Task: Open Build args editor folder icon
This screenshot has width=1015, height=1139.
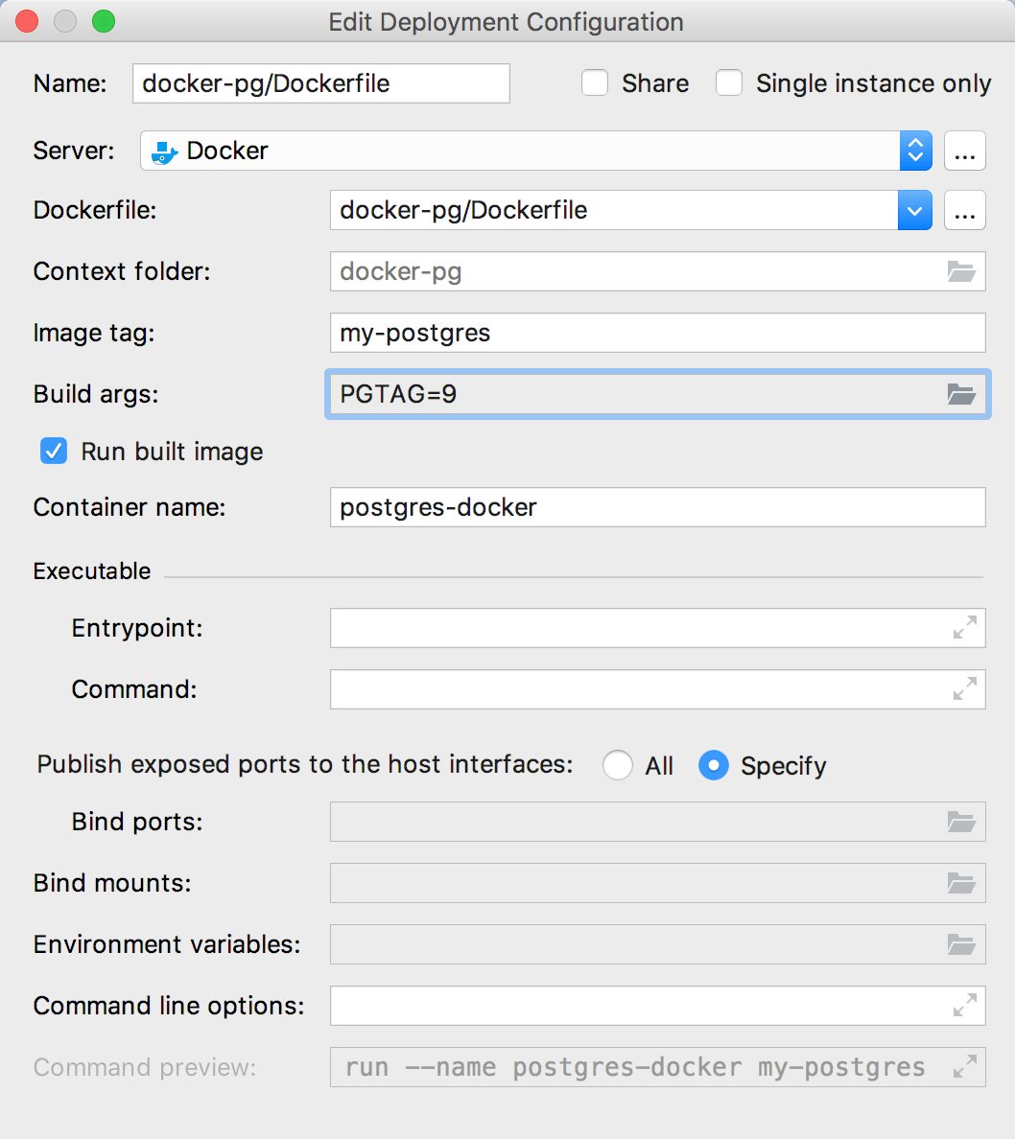Action: [961, 394]
